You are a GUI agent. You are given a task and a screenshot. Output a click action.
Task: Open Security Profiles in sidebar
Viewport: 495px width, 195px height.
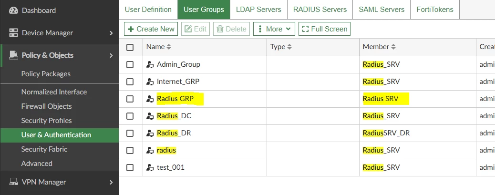46,121
